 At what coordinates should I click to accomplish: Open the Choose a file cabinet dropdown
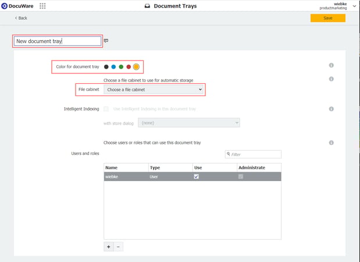pos(154,90)
